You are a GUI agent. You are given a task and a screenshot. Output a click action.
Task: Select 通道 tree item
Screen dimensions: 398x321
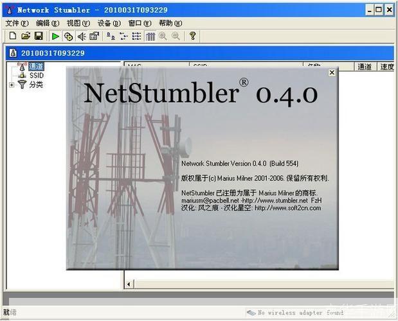36,66
